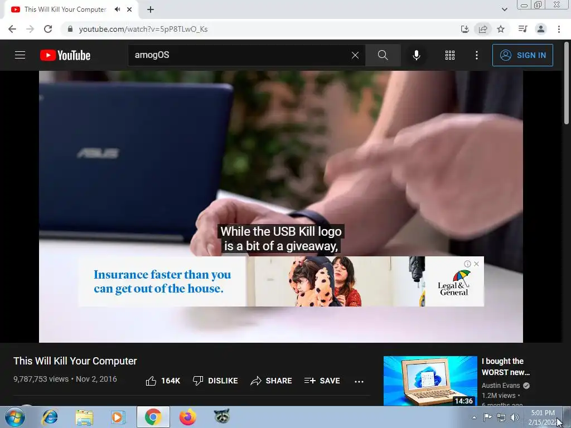Open the media control playlist icon
571x428 pixels.
click(522, 29)
